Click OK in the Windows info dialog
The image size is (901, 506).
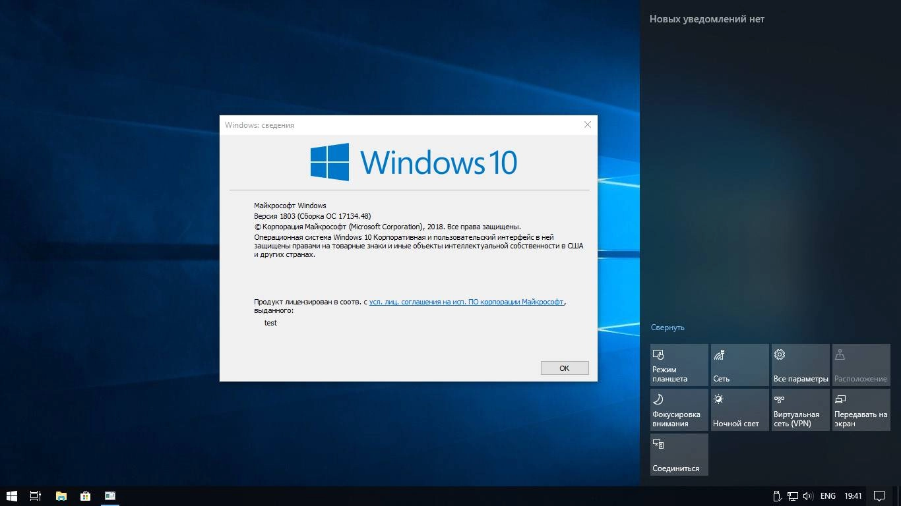pyautogui.click(x=565, y=368)
